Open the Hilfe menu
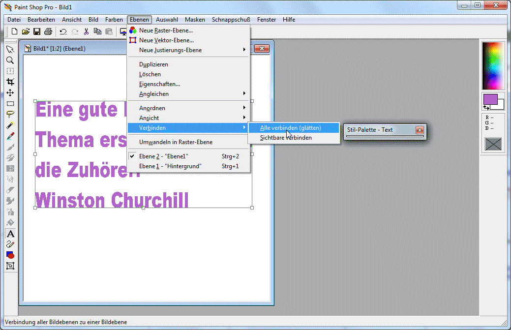This screenshot has width=511, height=330. tap(289, 20)
